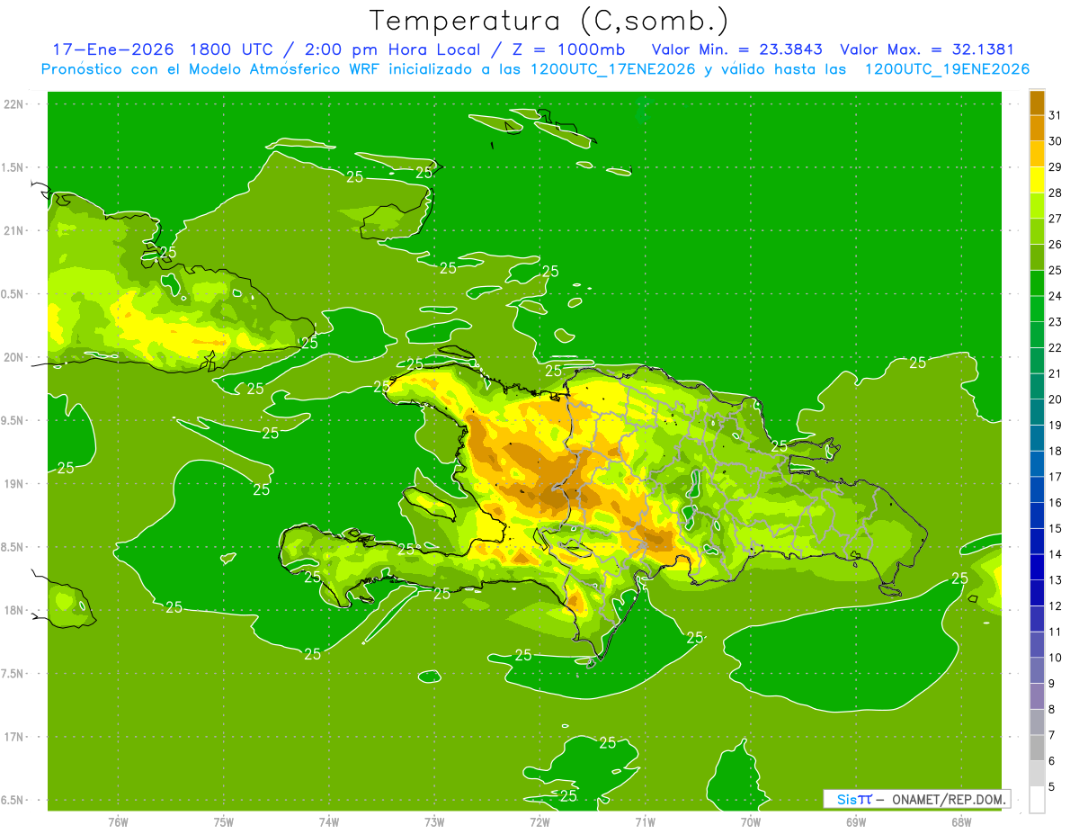This screenshot has height=834, width=1079.
Task: Click the 17N latitude axis label
Action: coord(15,737)
